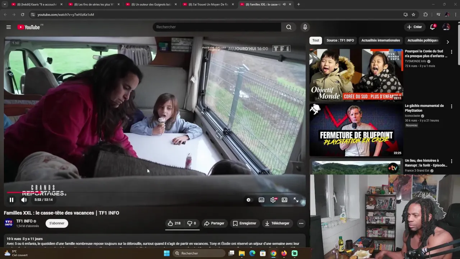The image size is (460, 259).
Task: Open the Chrome extensions puzzle icon
Action: click(x=425, y=14)
